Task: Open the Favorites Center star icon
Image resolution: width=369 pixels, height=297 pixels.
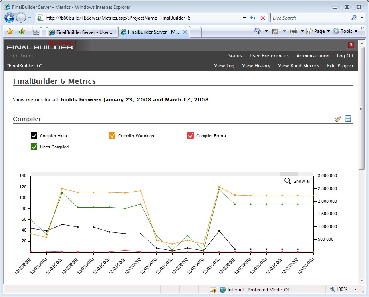Action: (x=10, y=31)
